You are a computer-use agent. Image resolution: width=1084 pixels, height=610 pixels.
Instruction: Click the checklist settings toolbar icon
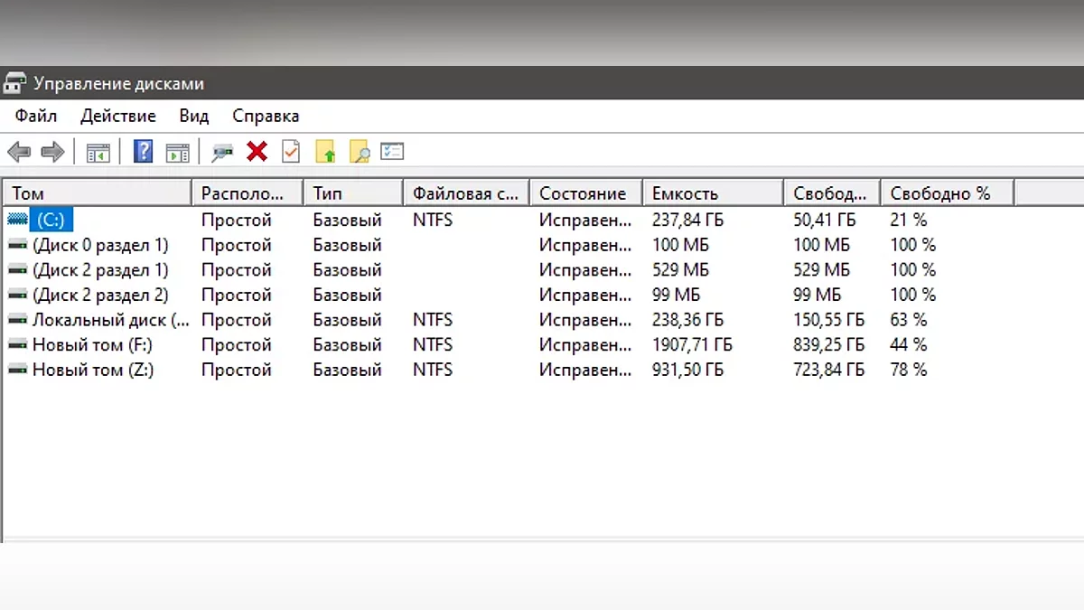[x=392, y=152]
